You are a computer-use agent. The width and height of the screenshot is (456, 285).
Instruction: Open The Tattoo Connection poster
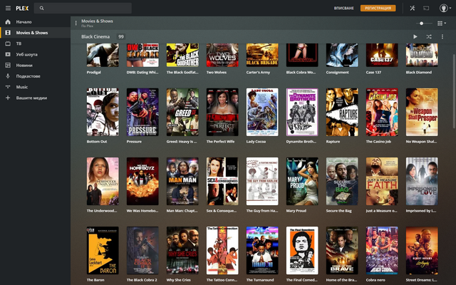pyautogui.click(x=222, y=250)
